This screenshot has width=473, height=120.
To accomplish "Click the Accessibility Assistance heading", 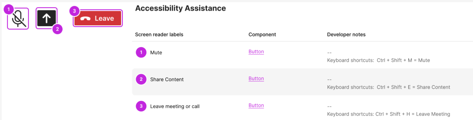I will (180, 8).
